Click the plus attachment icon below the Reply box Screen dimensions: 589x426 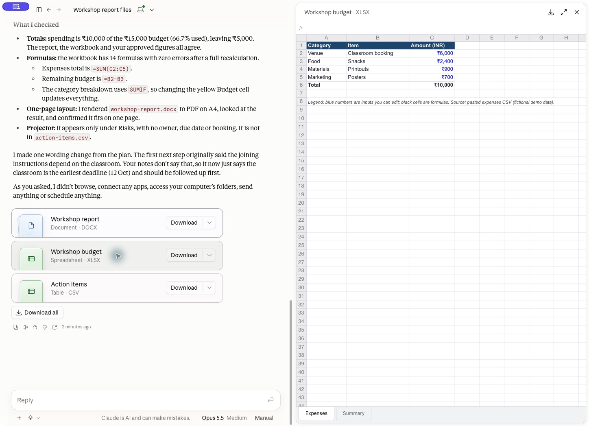(19, 418)
